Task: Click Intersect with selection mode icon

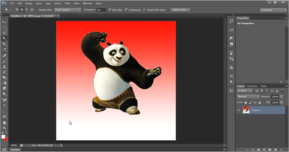Action: (x=32, y=10)
